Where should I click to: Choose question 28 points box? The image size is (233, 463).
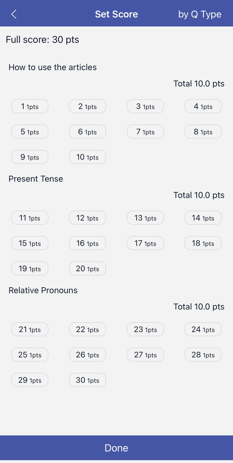tap(203, 355)
